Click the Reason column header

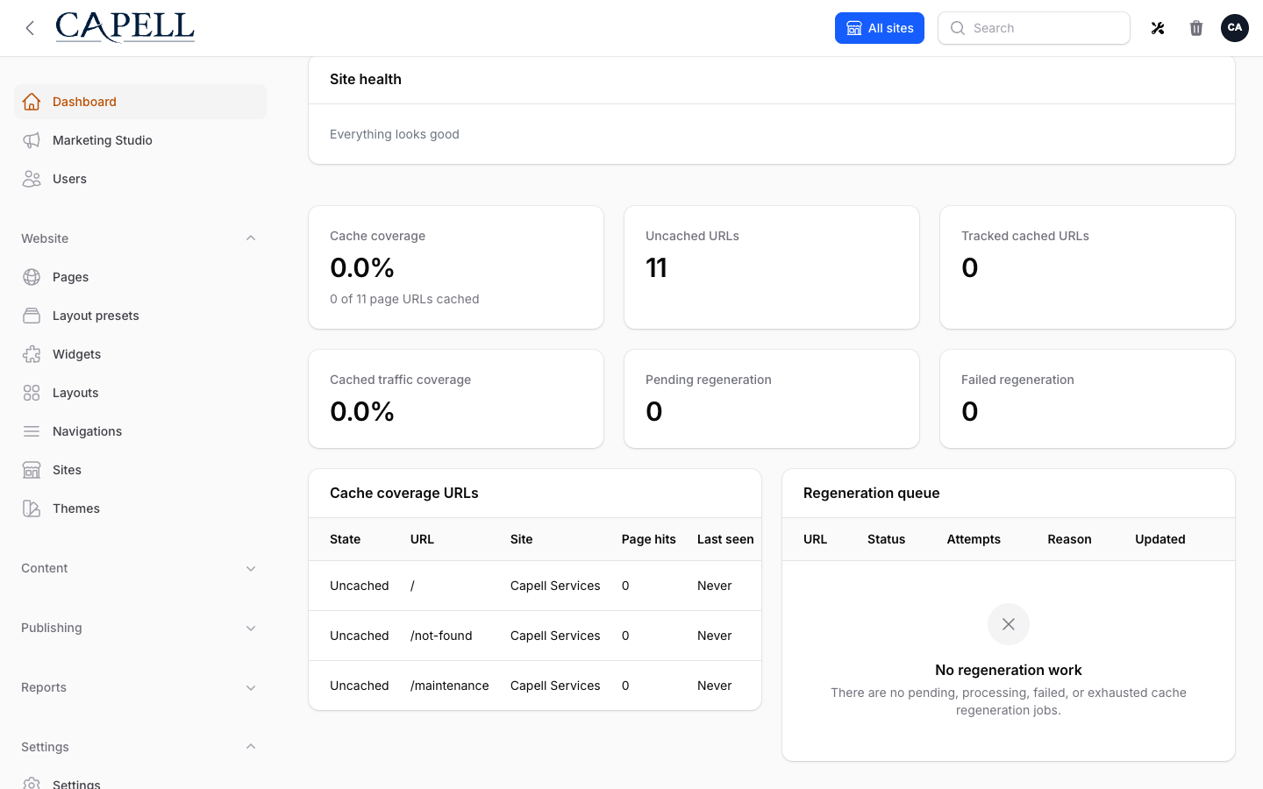click(1069, 539)
